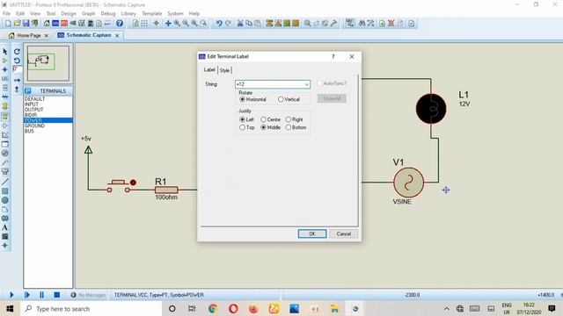Switch to the Label tab in dialog

(x=209, y=69)
